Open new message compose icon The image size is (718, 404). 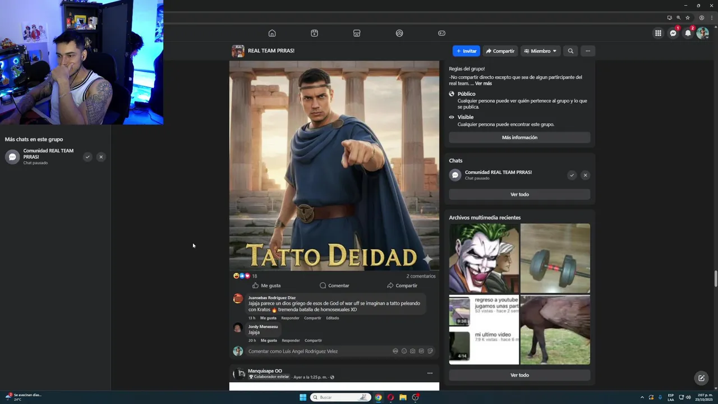701,378
